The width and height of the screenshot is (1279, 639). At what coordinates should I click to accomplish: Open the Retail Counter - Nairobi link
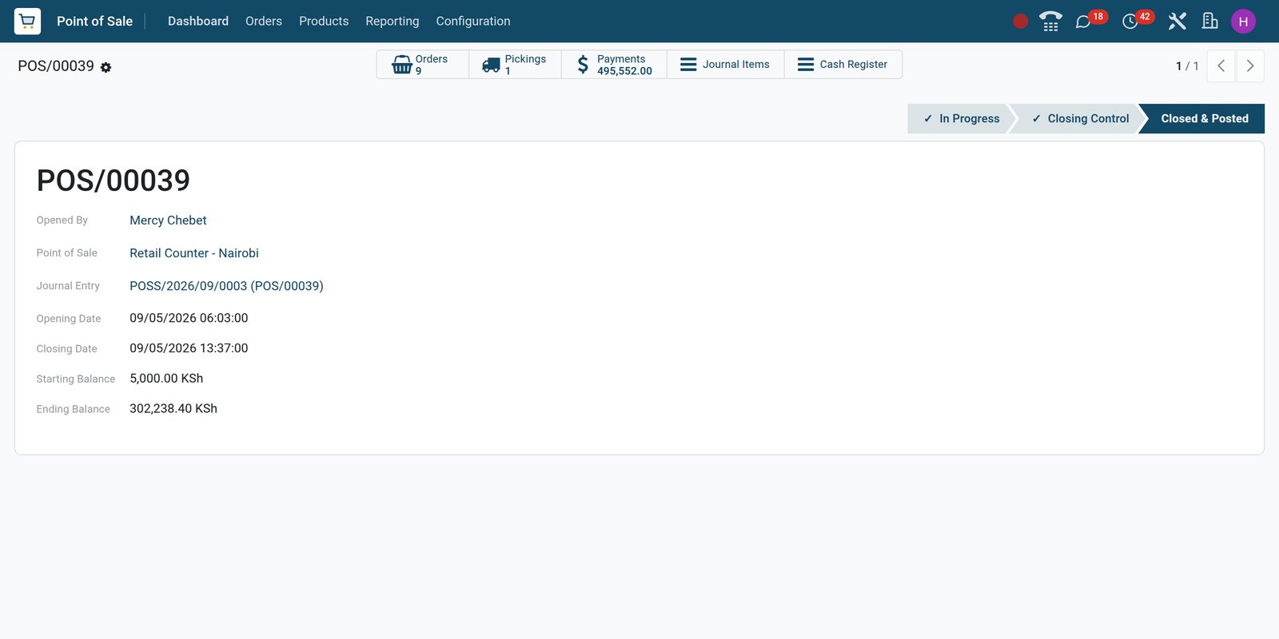pyautogui.click(x=194, y=253)
